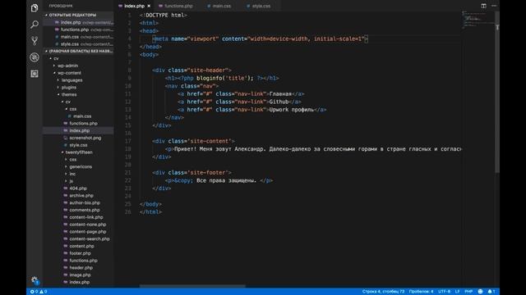Open 404.php in the file tree

pos(78,188)
